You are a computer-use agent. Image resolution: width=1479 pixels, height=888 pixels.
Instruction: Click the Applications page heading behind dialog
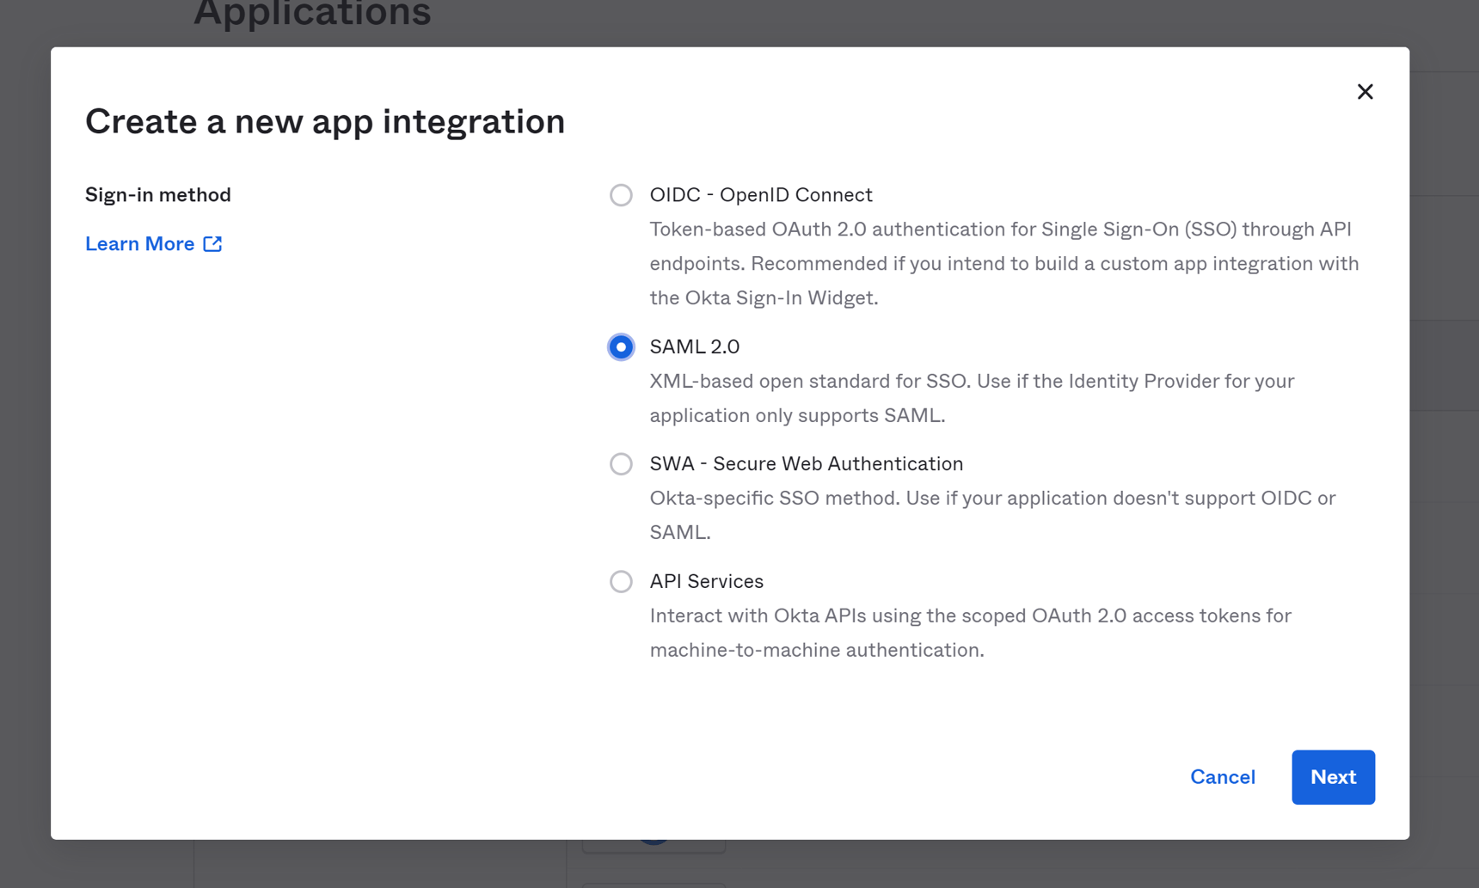coord(312,13)
